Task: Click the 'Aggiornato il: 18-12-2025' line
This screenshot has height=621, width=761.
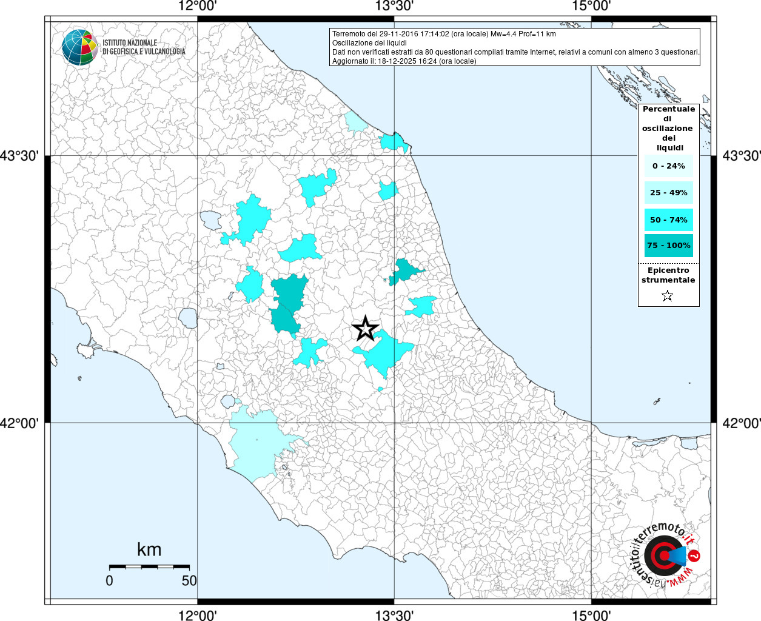Action: pyautogui.click(x=404, y=61)
